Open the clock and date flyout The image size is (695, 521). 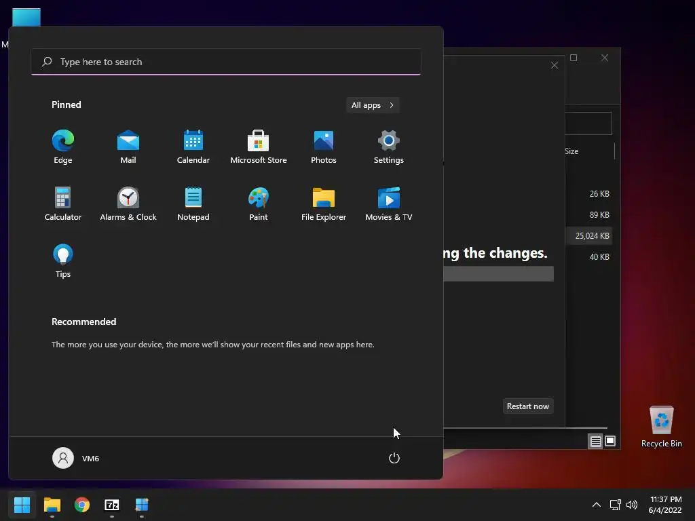tap(665, 505)
